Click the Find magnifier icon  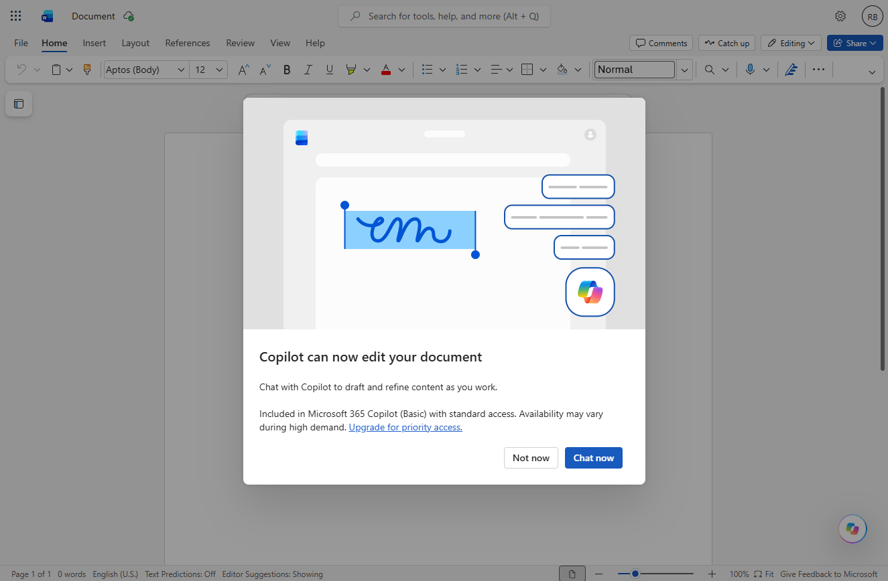point(709,70)
